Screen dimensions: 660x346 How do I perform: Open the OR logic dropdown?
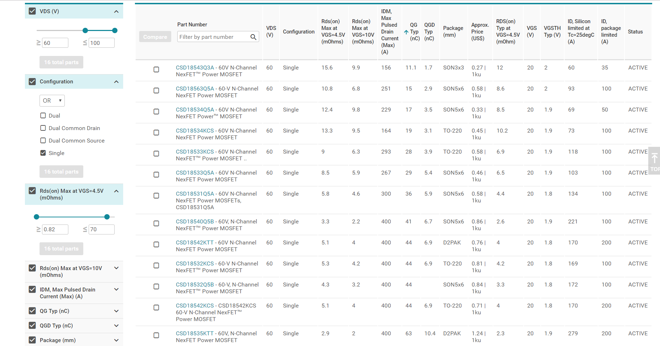[52, 100]
